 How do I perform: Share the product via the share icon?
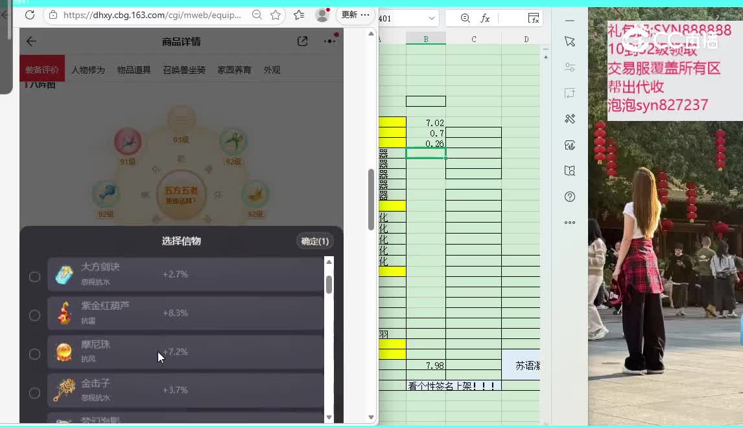[302, 41]
